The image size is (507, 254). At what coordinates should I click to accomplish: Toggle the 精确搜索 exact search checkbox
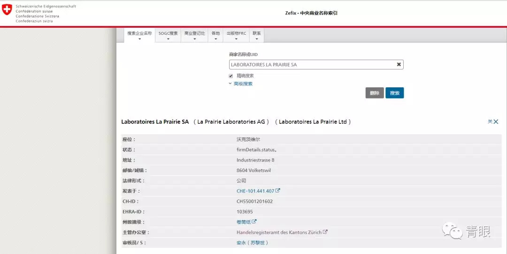pos(231,76)
